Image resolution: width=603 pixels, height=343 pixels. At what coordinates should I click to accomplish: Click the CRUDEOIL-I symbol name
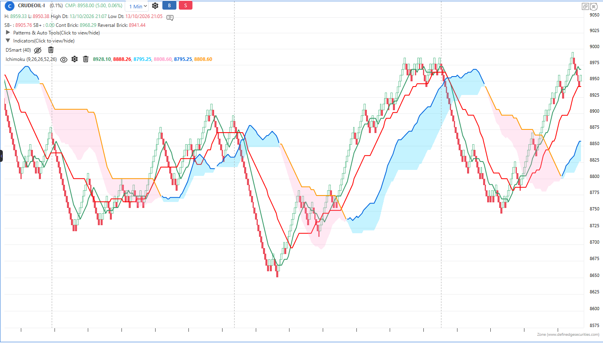click(31, 6)
